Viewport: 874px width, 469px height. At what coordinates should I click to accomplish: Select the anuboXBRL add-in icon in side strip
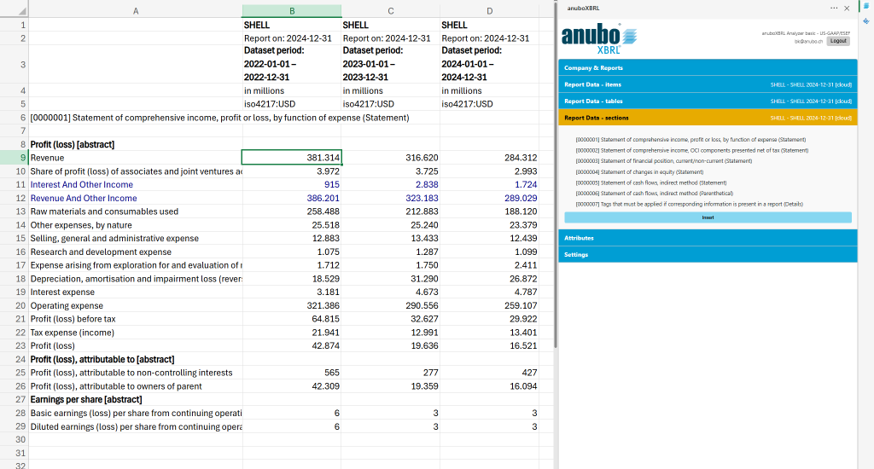[865, 6]
